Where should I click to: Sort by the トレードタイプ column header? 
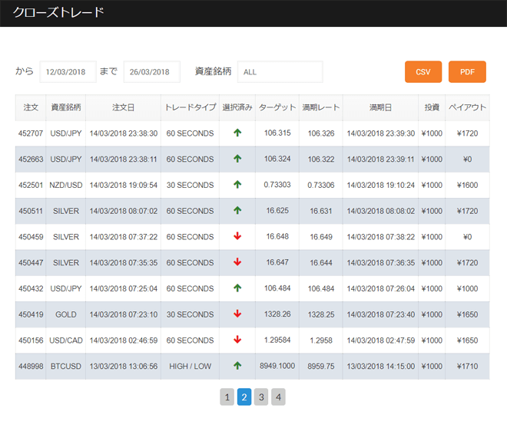click(x=191, y=107)
